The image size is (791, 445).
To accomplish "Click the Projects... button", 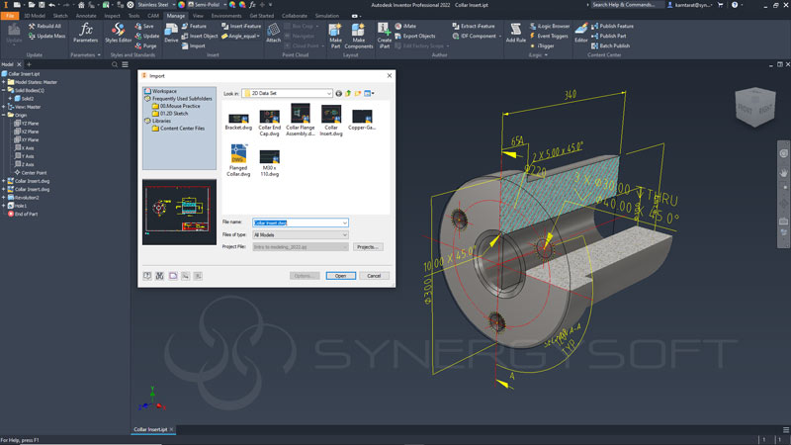I will tap(368, 246).
